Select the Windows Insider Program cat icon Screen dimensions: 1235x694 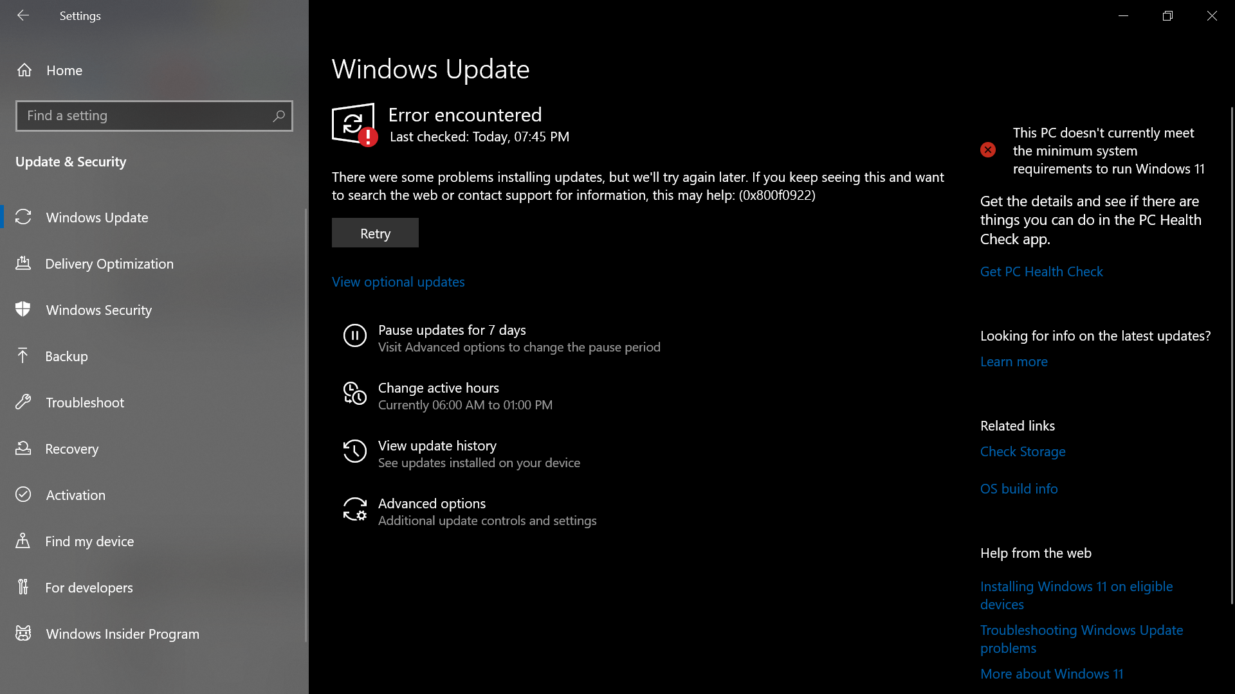point(23,634)
